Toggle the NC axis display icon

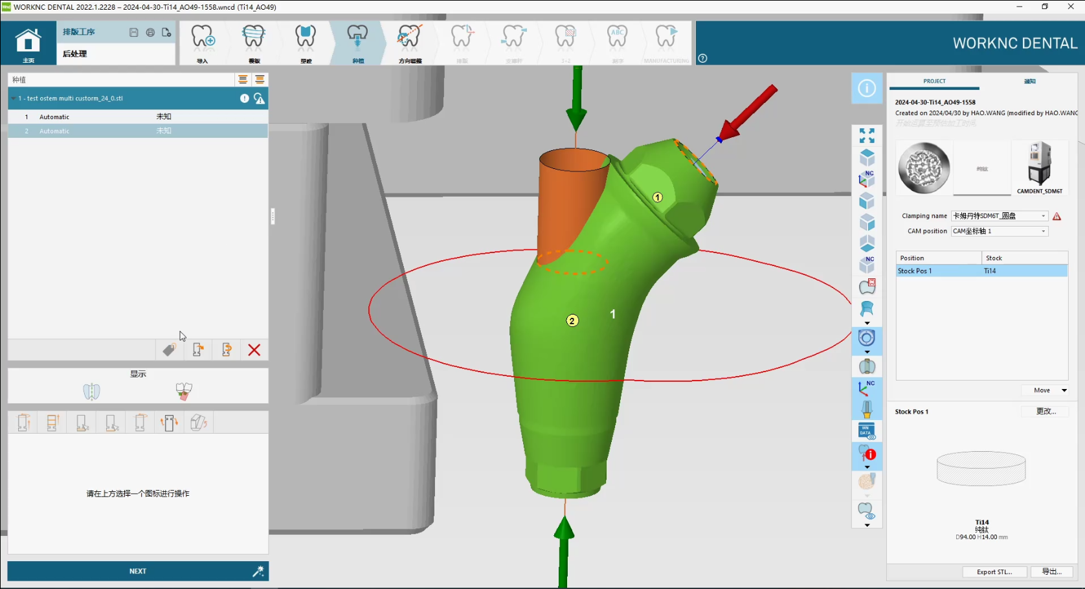click(x=866, y=388)
